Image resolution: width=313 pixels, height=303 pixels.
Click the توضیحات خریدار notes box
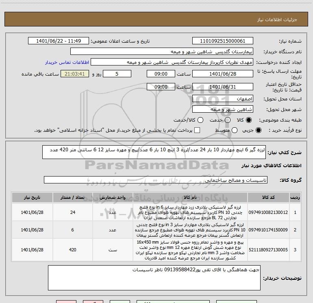[x=154, y=278]
